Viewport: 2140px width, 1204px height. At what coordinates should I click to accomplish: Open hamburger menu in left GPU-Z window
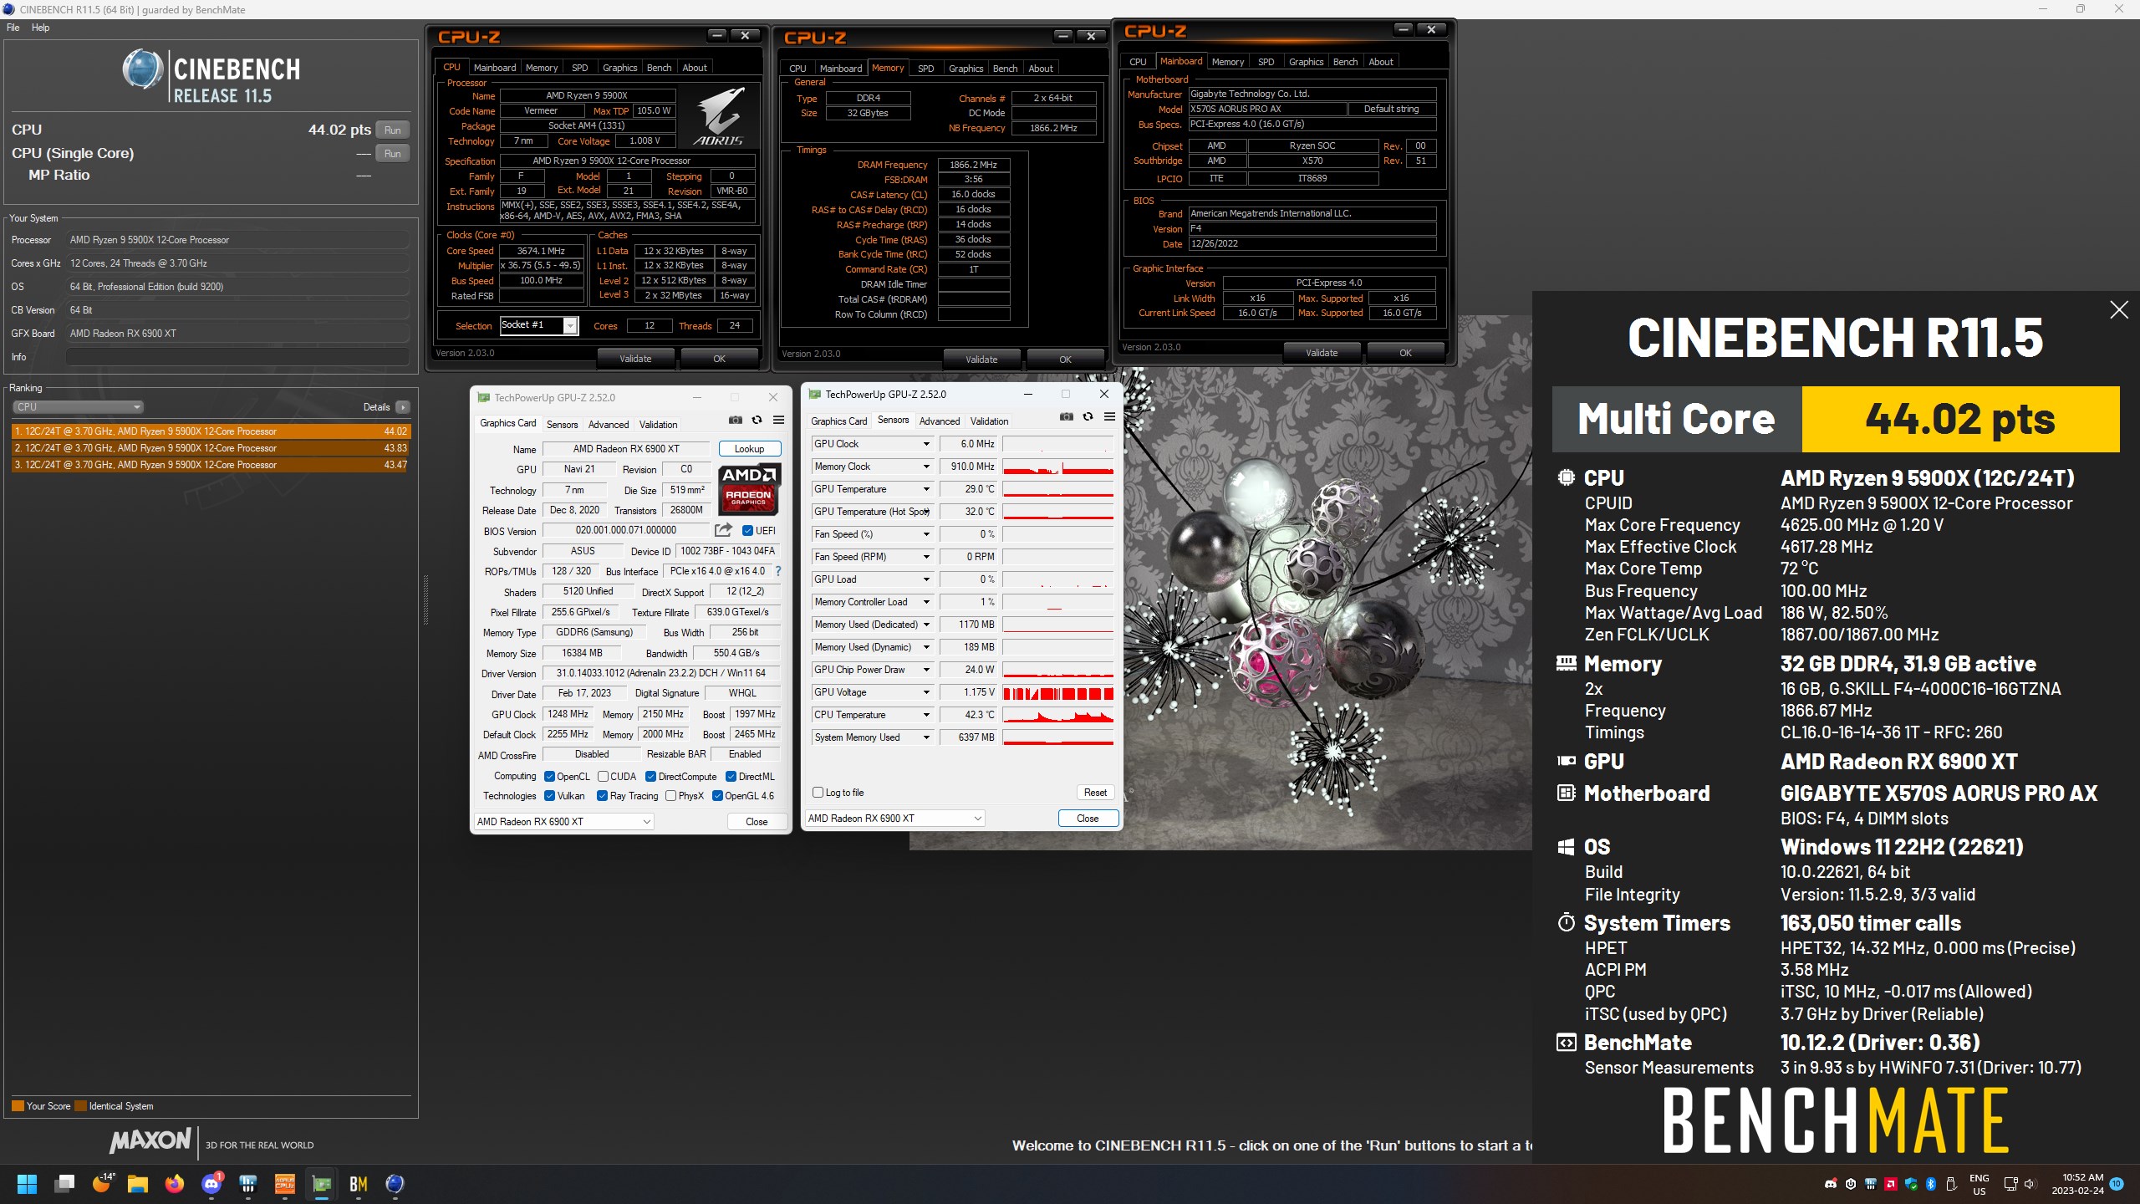(x=778, y=420)
